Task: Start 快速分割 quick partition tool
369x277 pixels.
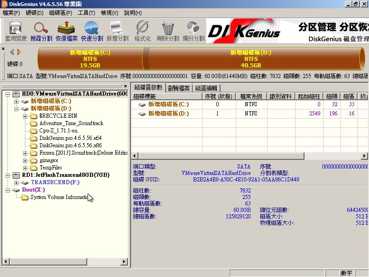Action: pyautogui.click(x=92, y=31)
